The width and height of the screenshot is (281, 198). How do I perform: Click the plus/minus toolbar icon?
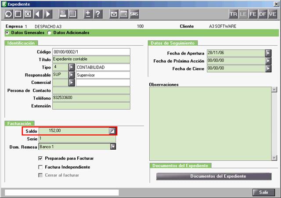[x=88, y=14]
